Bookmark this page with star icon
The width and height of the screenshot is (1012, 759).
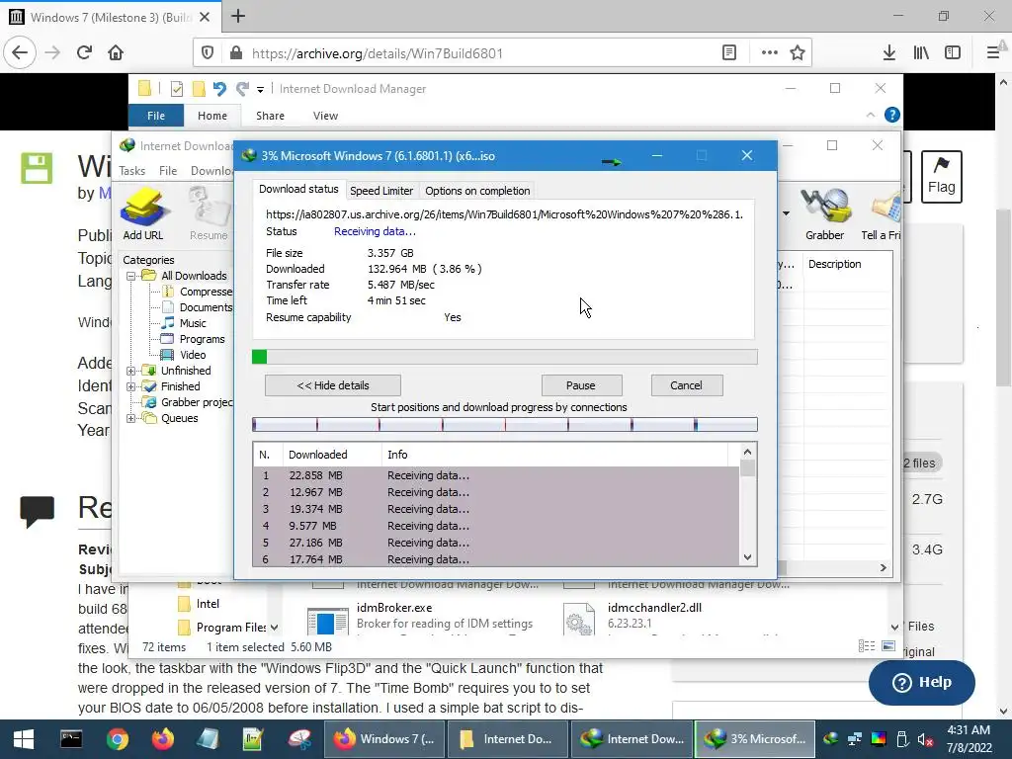(x=798, y=53)
